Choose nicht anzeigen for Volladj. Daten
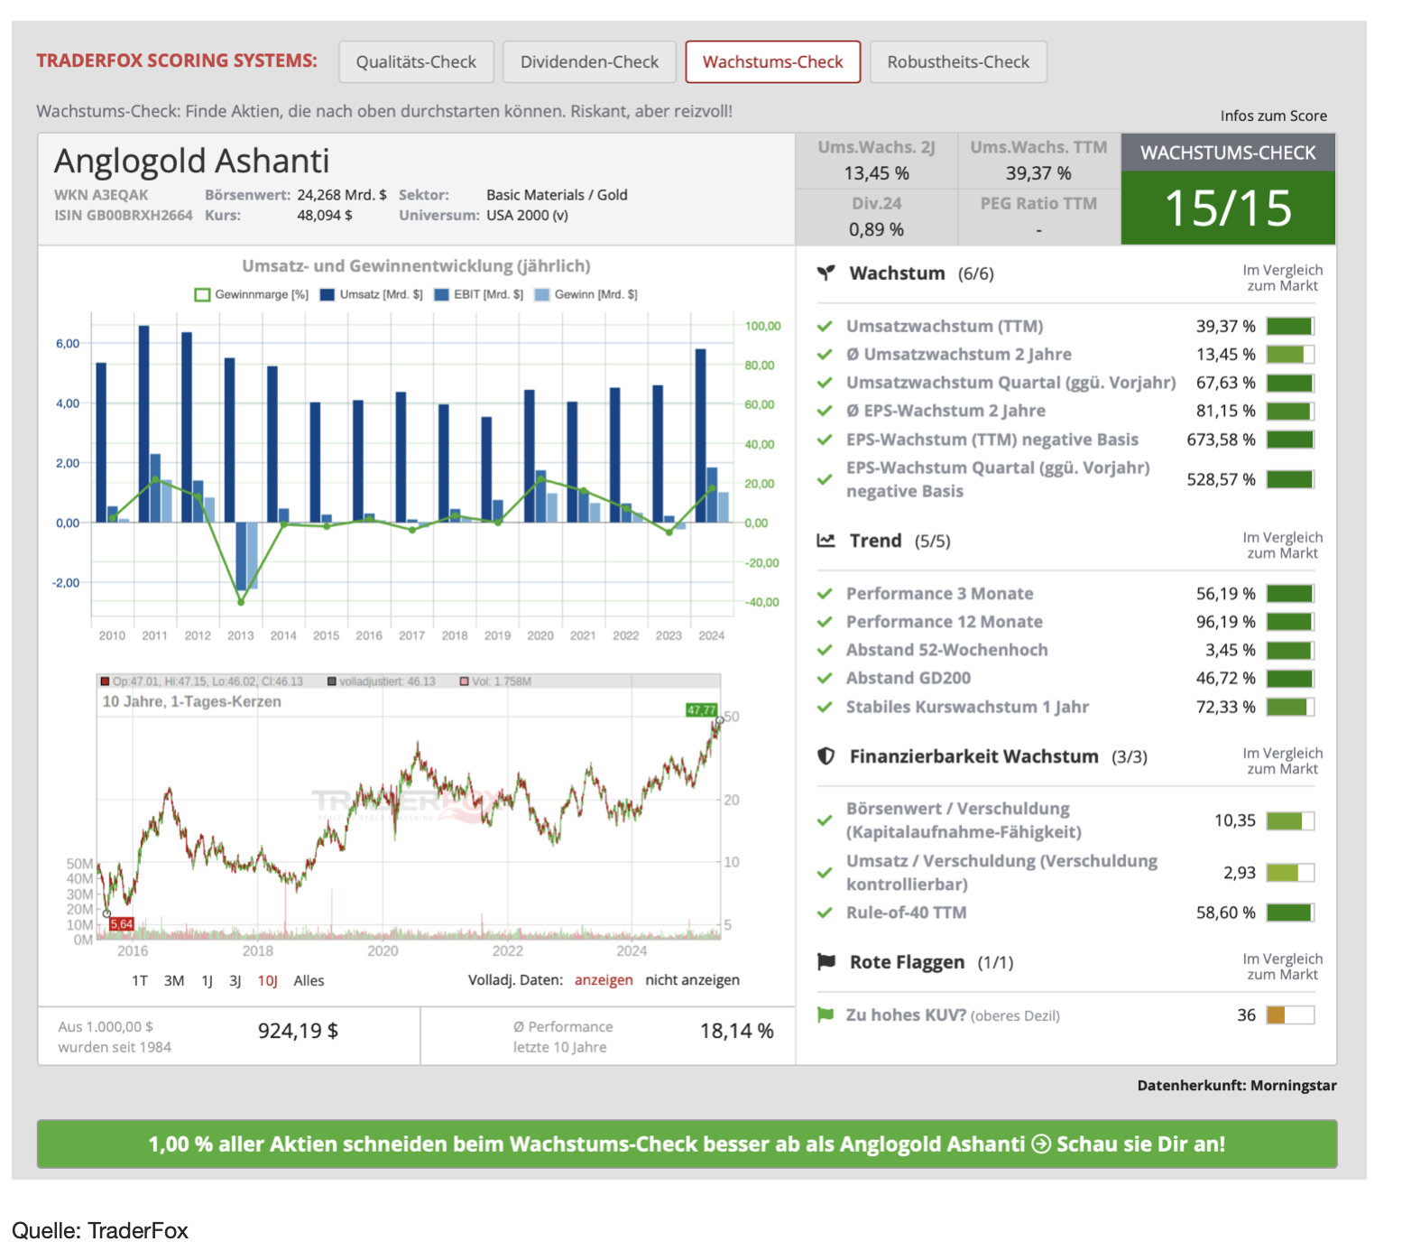Screen dimensions: 1402x1260 pos(692,980)
